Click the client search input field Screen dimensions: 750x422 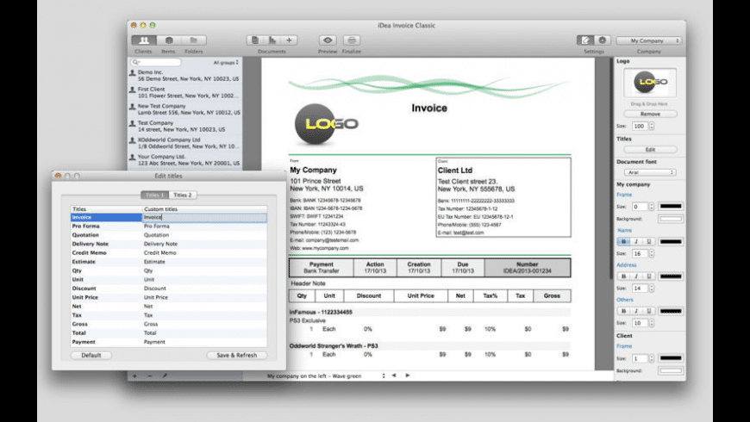point(156,62)
